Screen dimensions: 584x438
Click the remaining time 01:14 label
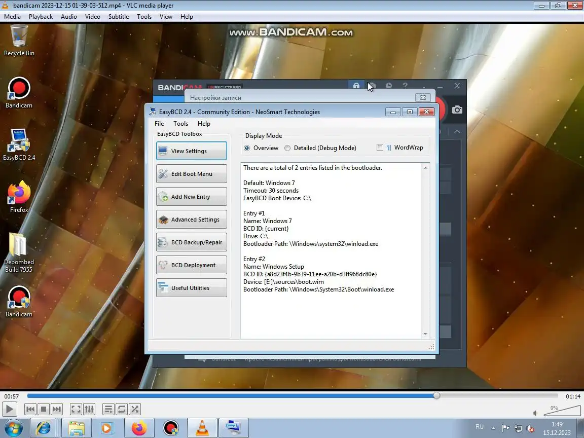[573, 396]
